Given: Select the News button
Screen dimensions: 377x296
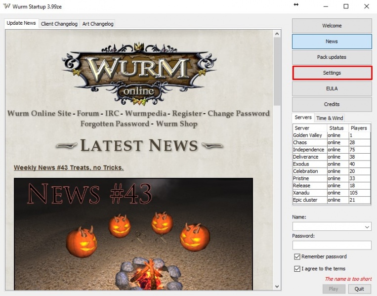Looking at the screenshot, I should click(x=332, y=42).
